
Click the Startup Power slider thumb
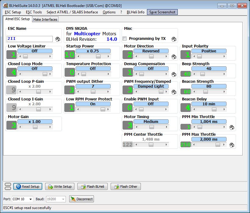pyautogui.click(x=98, y=56)
